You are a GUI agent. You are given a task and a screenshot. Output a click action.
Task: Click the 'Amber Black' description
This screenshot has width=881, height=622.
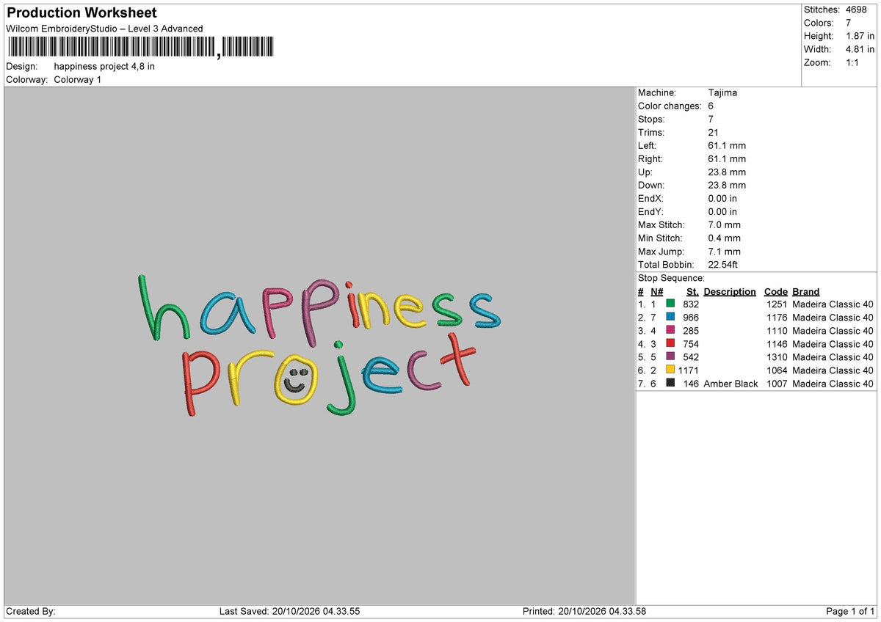coord(730,384)
